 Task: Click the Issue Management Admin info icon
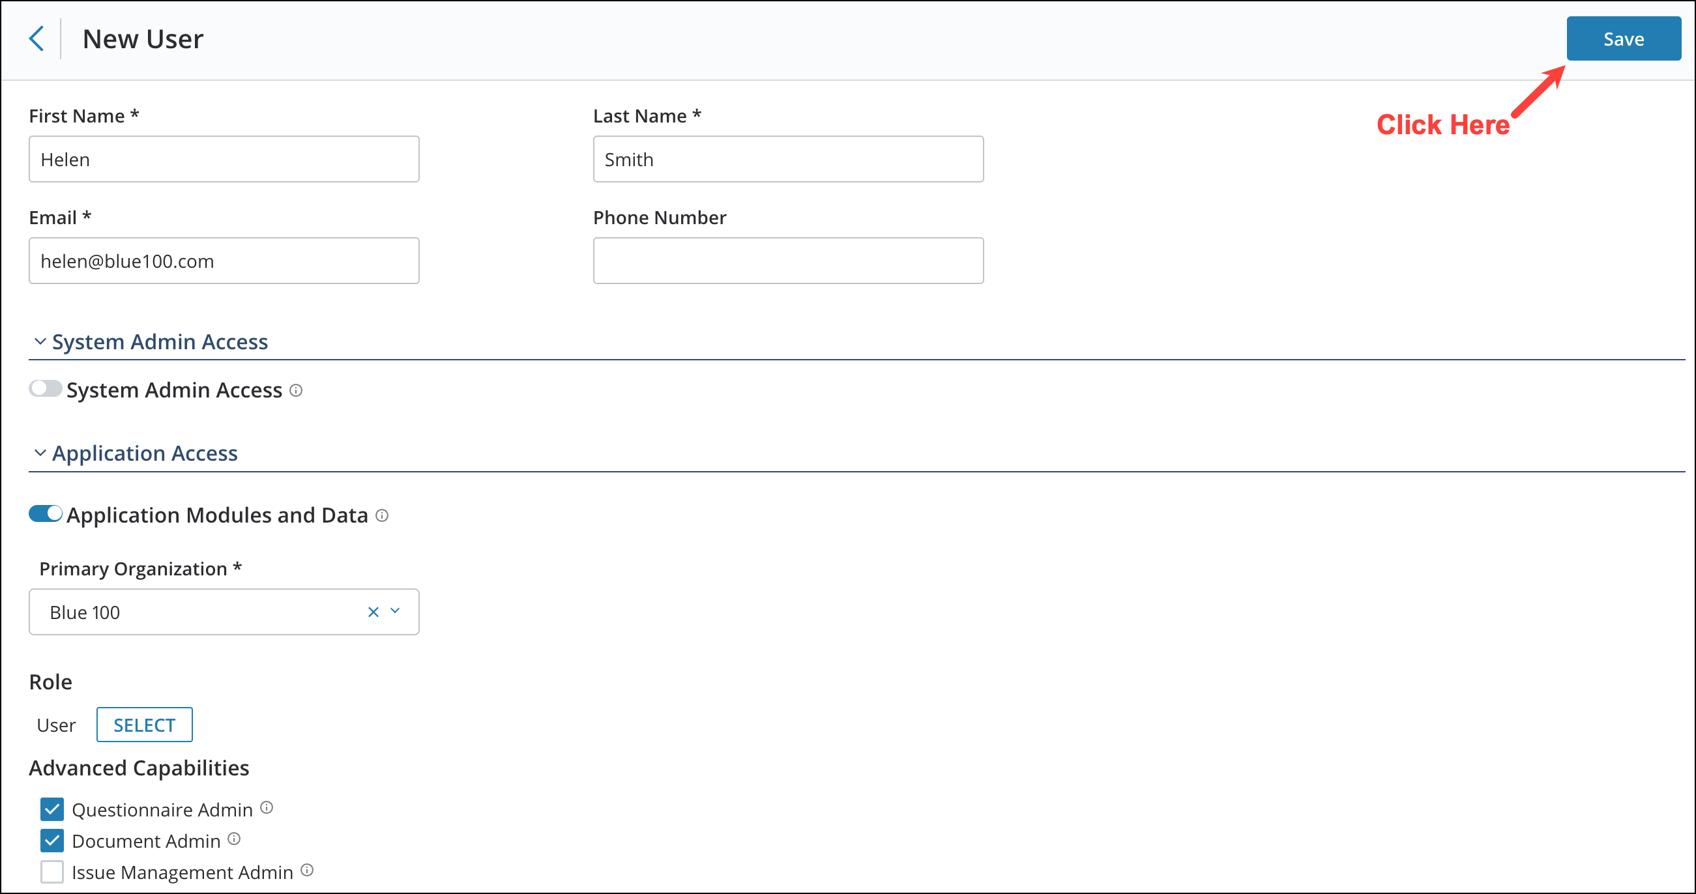pyautogui.click(x=308, y=870)
